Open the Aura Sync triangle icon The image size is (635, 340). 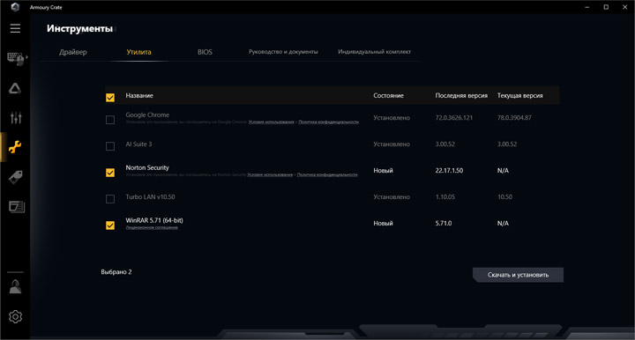click(x=15, y=88)
